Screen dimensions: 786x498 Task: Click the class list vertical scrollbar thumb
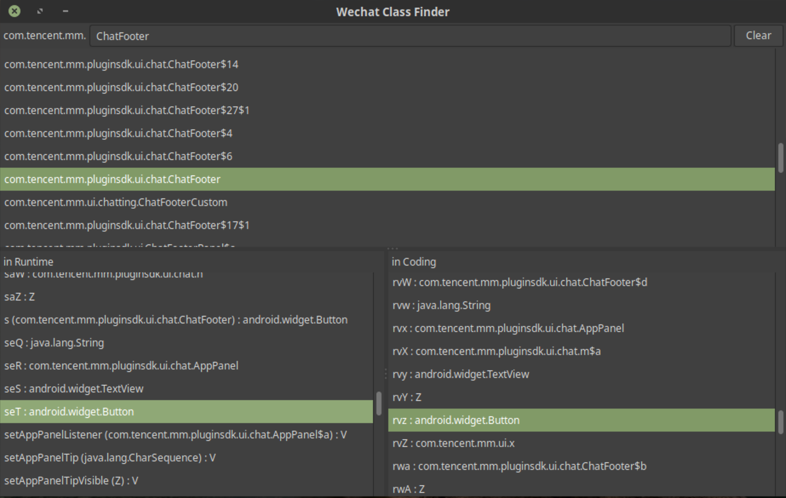(780, 157)
